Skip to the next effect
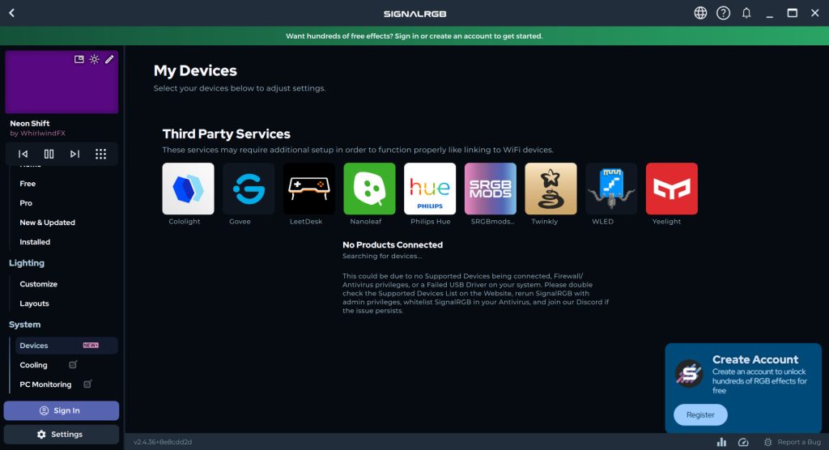This screenshot has height=450, width=829. pos(74,154)
